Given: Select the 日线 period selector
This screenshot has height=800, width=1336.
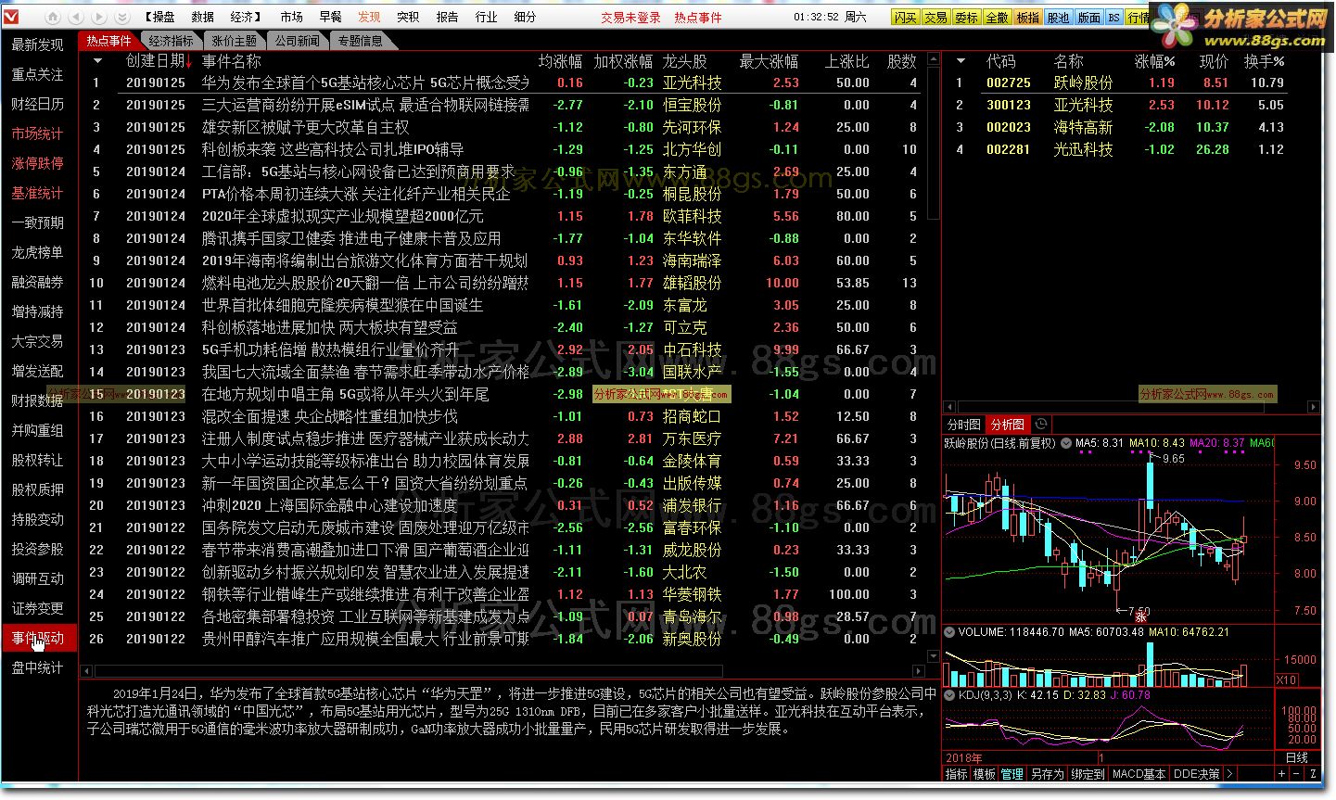Looking at the screenshot, I should tap(1297, 758).
